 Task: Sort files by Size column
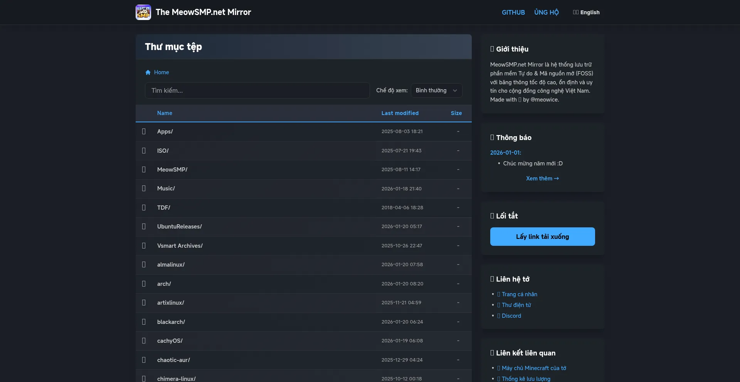(x=456, y=113)
